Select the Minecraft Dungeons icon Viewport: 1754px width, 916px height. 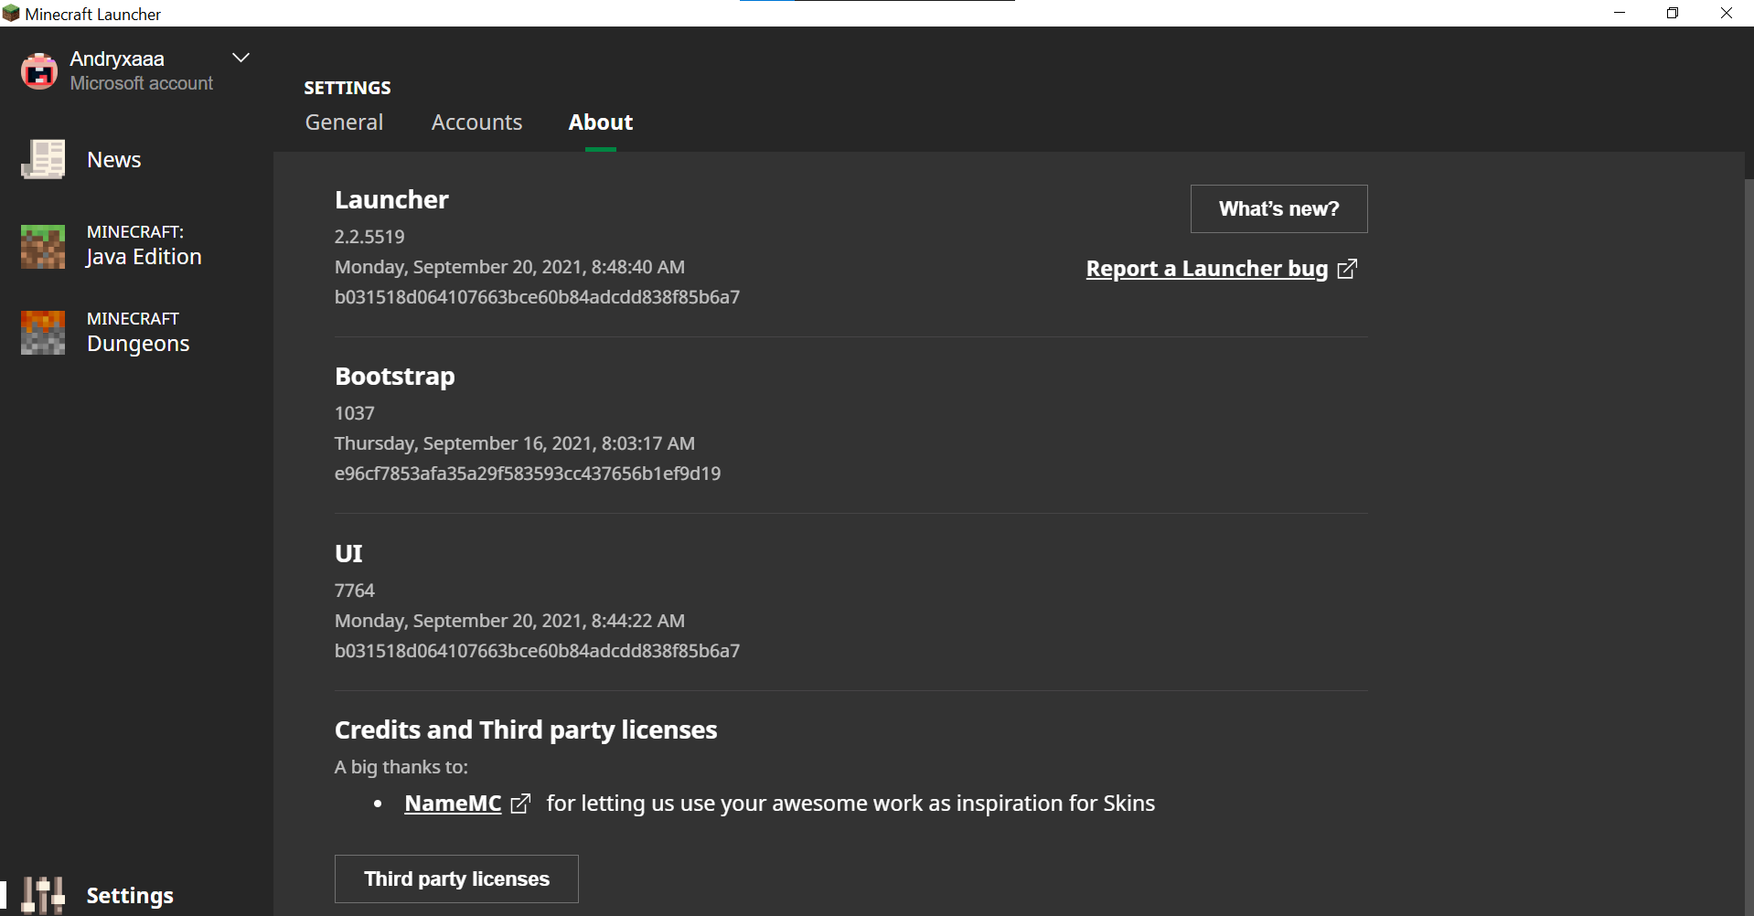[43, 332]
